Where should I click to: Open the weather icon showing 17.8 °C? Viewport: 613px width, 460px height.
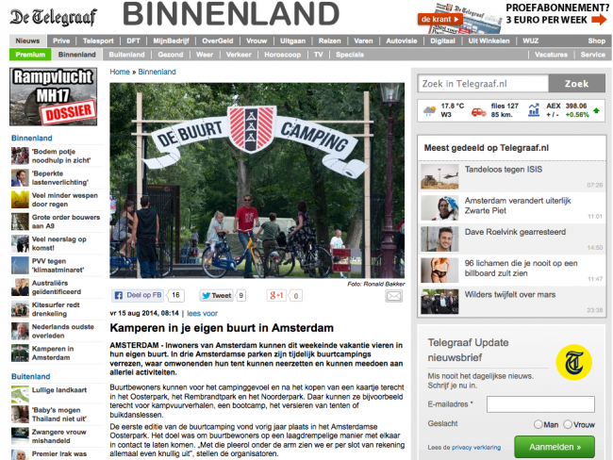(429, 110)
